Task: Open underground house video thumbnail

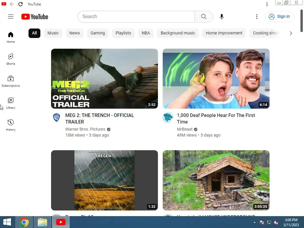Action: point(216,180)
